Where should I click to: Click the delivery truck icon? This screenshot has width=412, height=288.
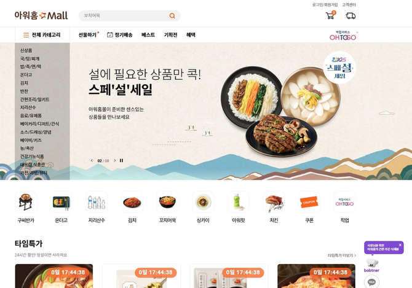(351, 16)
